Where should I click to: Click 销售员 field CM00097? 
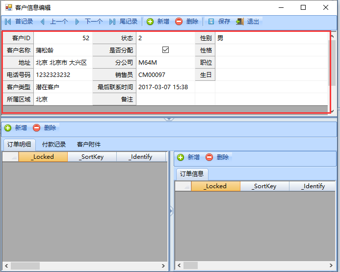166,74
